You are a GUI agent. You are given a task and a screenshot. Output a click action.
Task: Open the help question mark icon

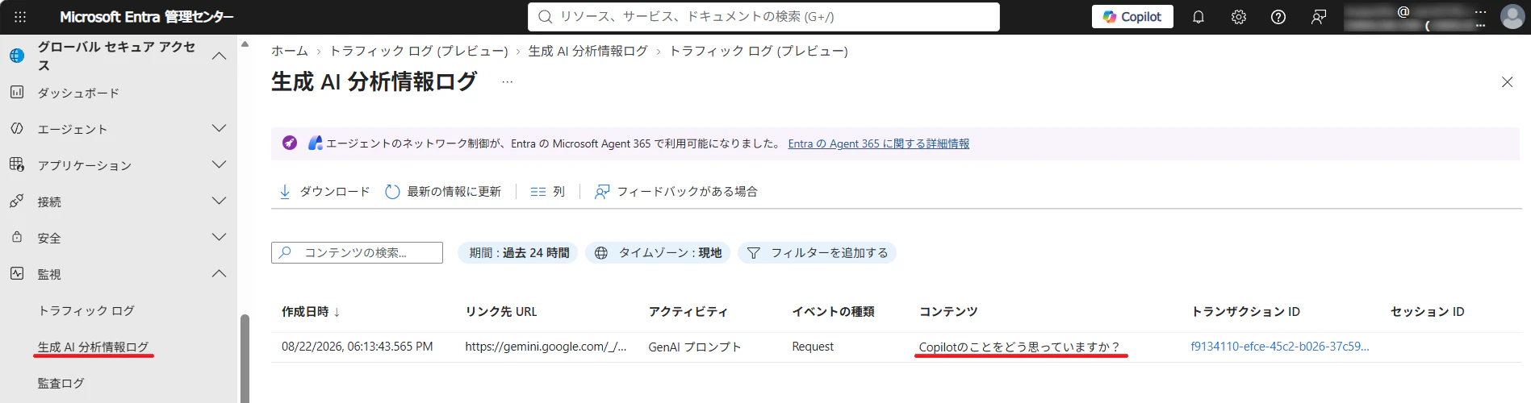[x=1278, y=17]
